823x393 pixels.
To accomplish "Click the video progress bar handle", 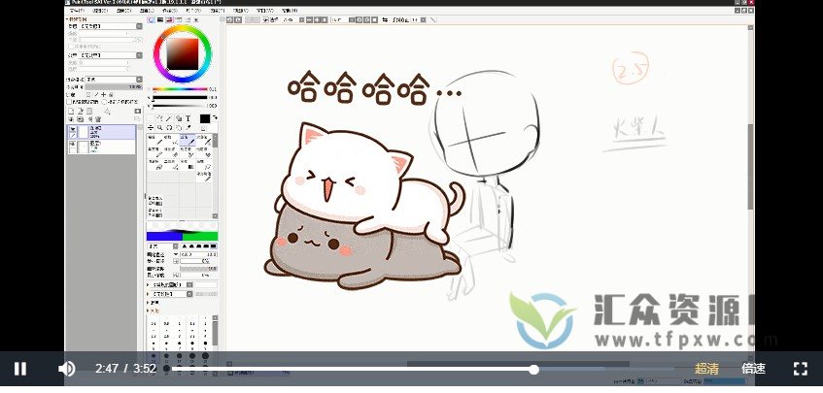I will click(x=533, y=370).
